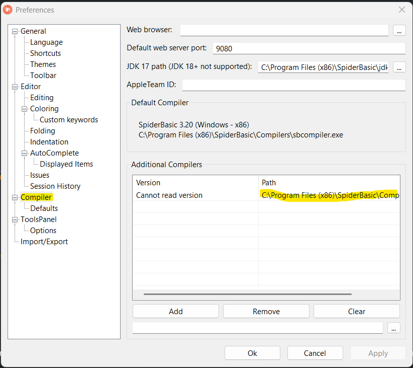Open the Import/Export page
This screenshot has height=368, width=413.
[44, 242]
